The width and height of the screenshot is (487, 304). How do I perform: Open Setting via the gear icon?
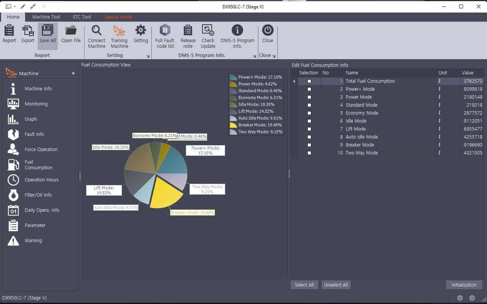(141, 30)
